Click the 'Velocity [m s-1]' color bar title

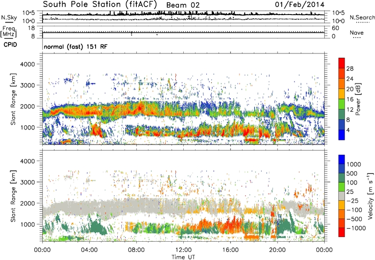point(370,196)
